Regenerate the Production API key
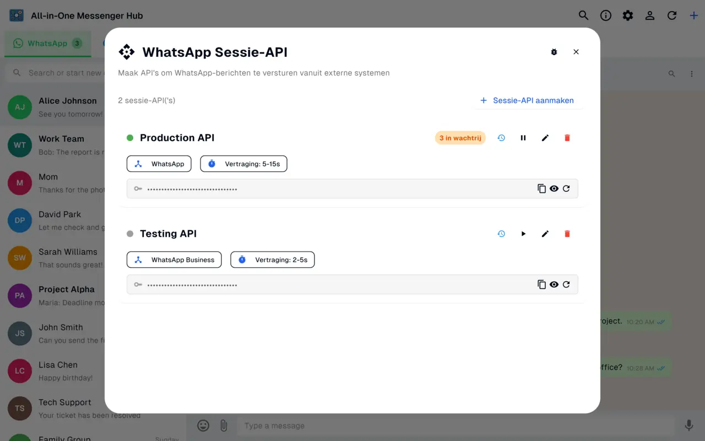This screenshot has height=441, width=705. click(566, 189)
